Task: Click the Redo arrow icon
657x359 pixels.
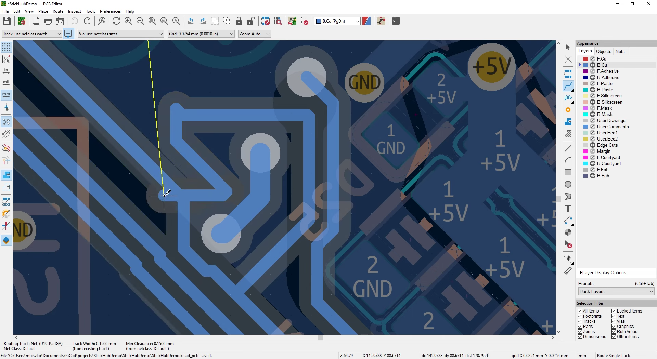Action: click(x=87, y=21)
